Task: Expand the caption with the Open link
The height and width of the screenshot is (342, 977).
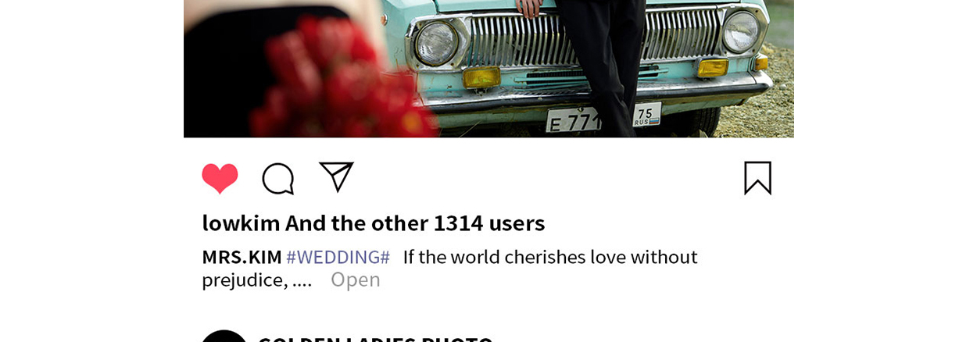Action: [x=356, y=280]
